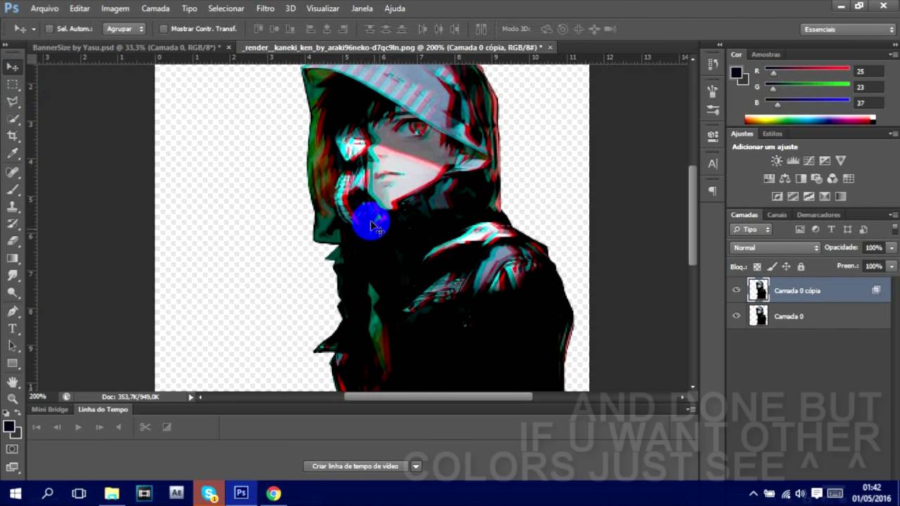Open the timeline type dropdown arrow
Viewport: 900px width, 506px height.
point(416,466)
